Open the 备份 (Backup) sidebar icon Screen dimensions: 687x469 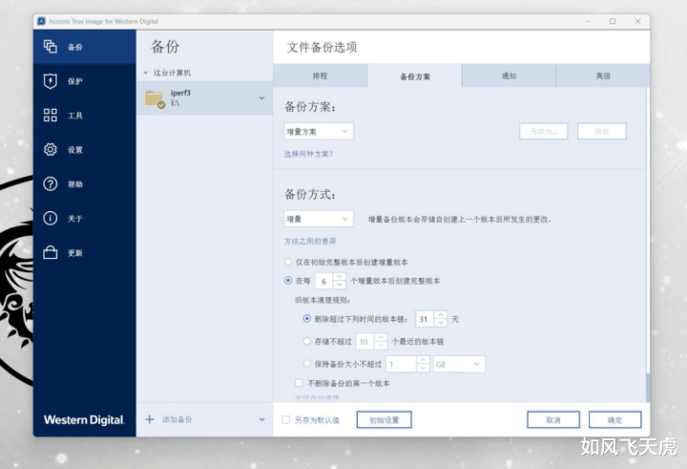[x=50, y=47]
